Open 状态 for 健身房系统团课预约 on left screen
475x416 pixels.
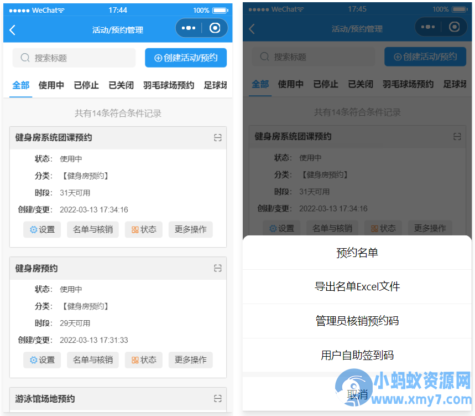click(144, 229)
